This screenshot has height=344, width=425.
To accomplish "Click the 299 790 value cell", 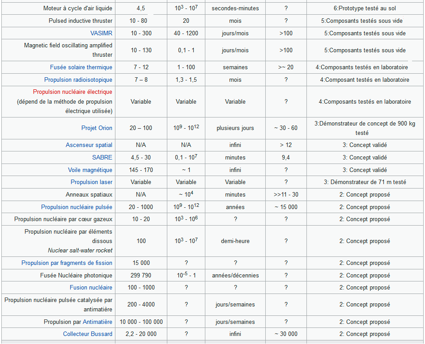I will (x=141, y=276).
